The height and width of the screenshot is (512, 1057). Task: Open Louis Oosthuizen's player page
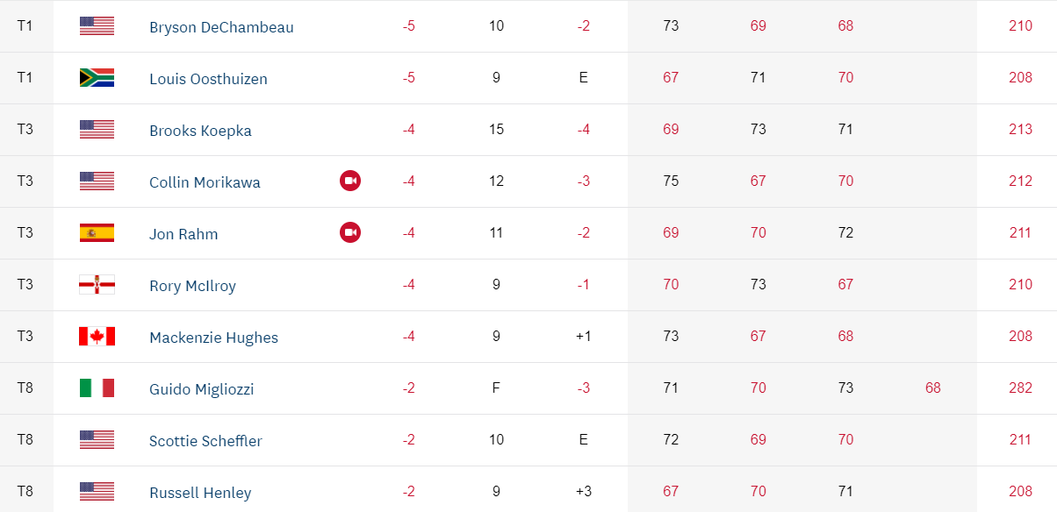click(208, 79)
